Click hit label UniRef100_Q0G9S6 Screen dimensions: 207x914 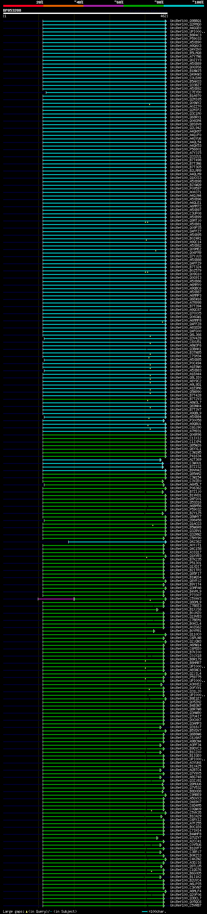pyautogui.click(x=185, y=67)
